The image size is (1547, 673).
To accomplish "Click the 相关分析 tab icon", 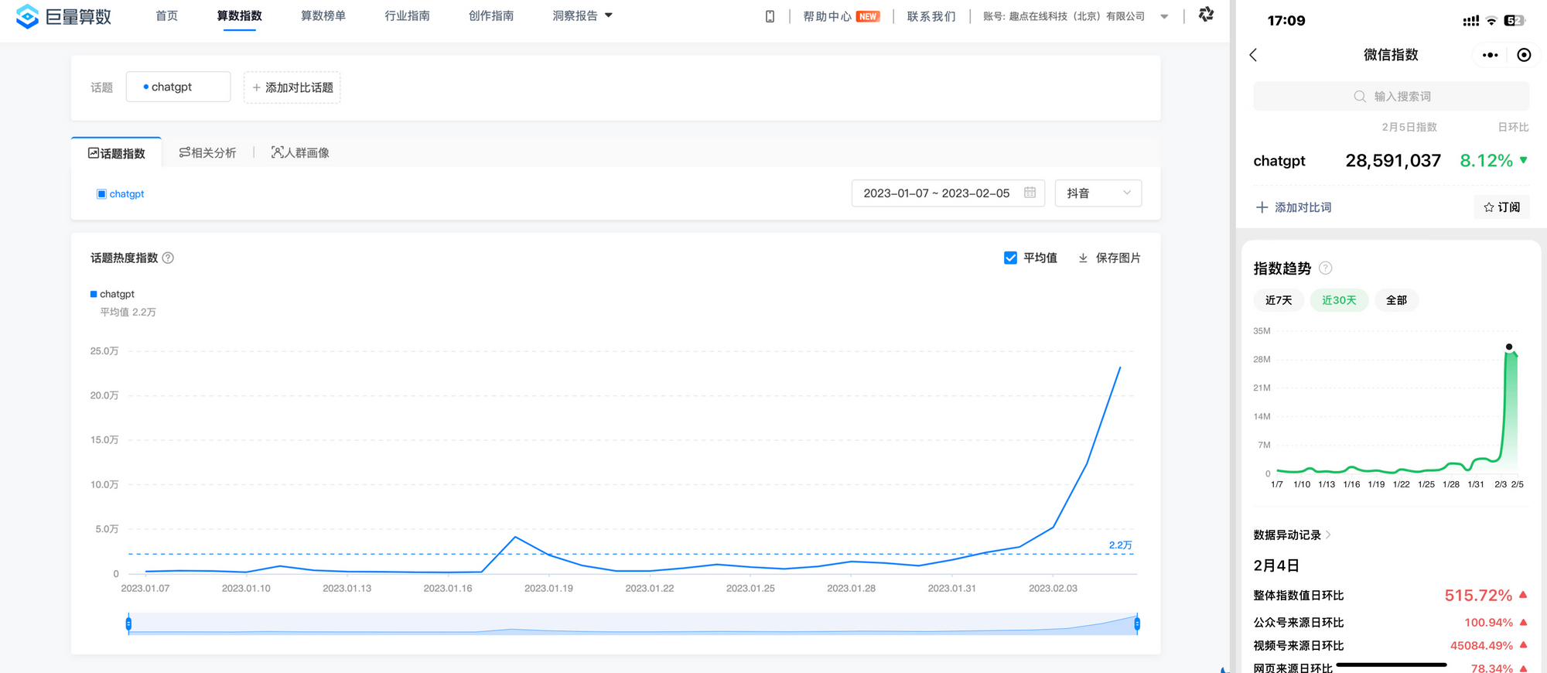I will click(184, 152).
